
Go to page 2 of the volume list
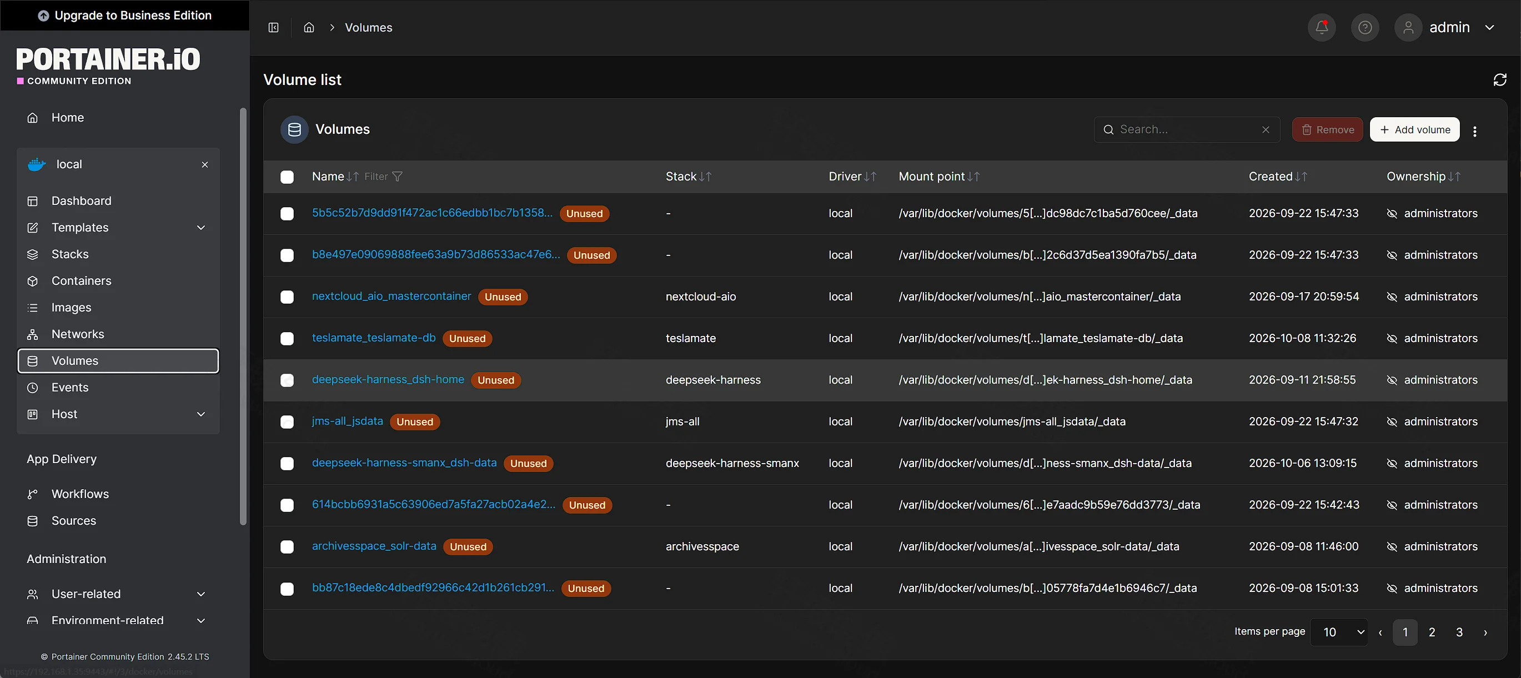coord(1432,632)
